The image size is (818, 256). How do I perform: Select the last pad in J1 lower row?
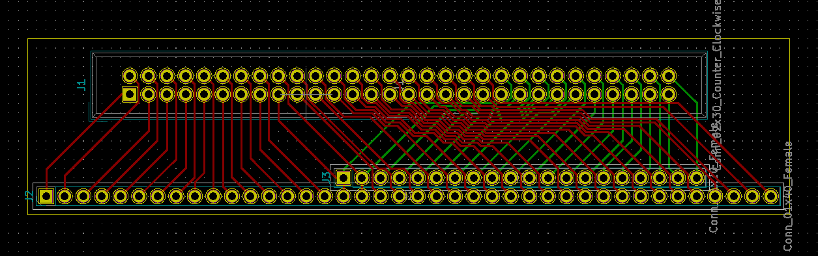pyautogui.click(x=669, y=94)
